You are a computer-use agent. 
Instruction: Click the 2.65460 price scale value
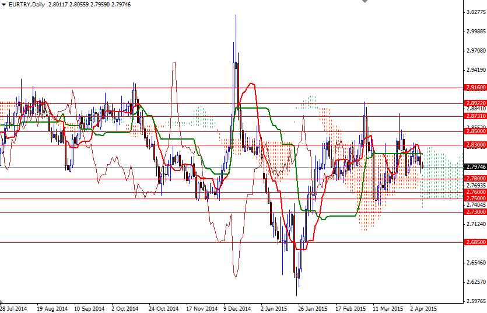(476, 263)
